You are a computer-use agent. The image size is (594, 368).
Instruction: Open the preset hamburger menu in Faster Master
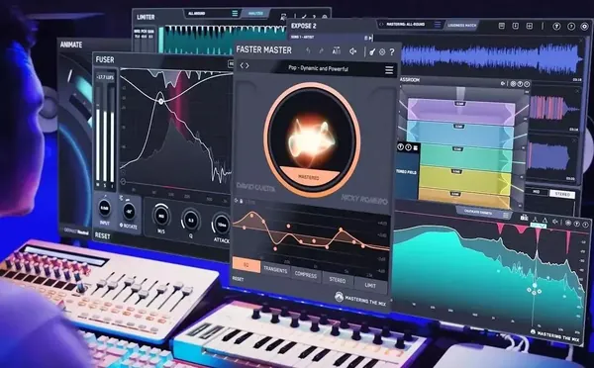(389, 70)
